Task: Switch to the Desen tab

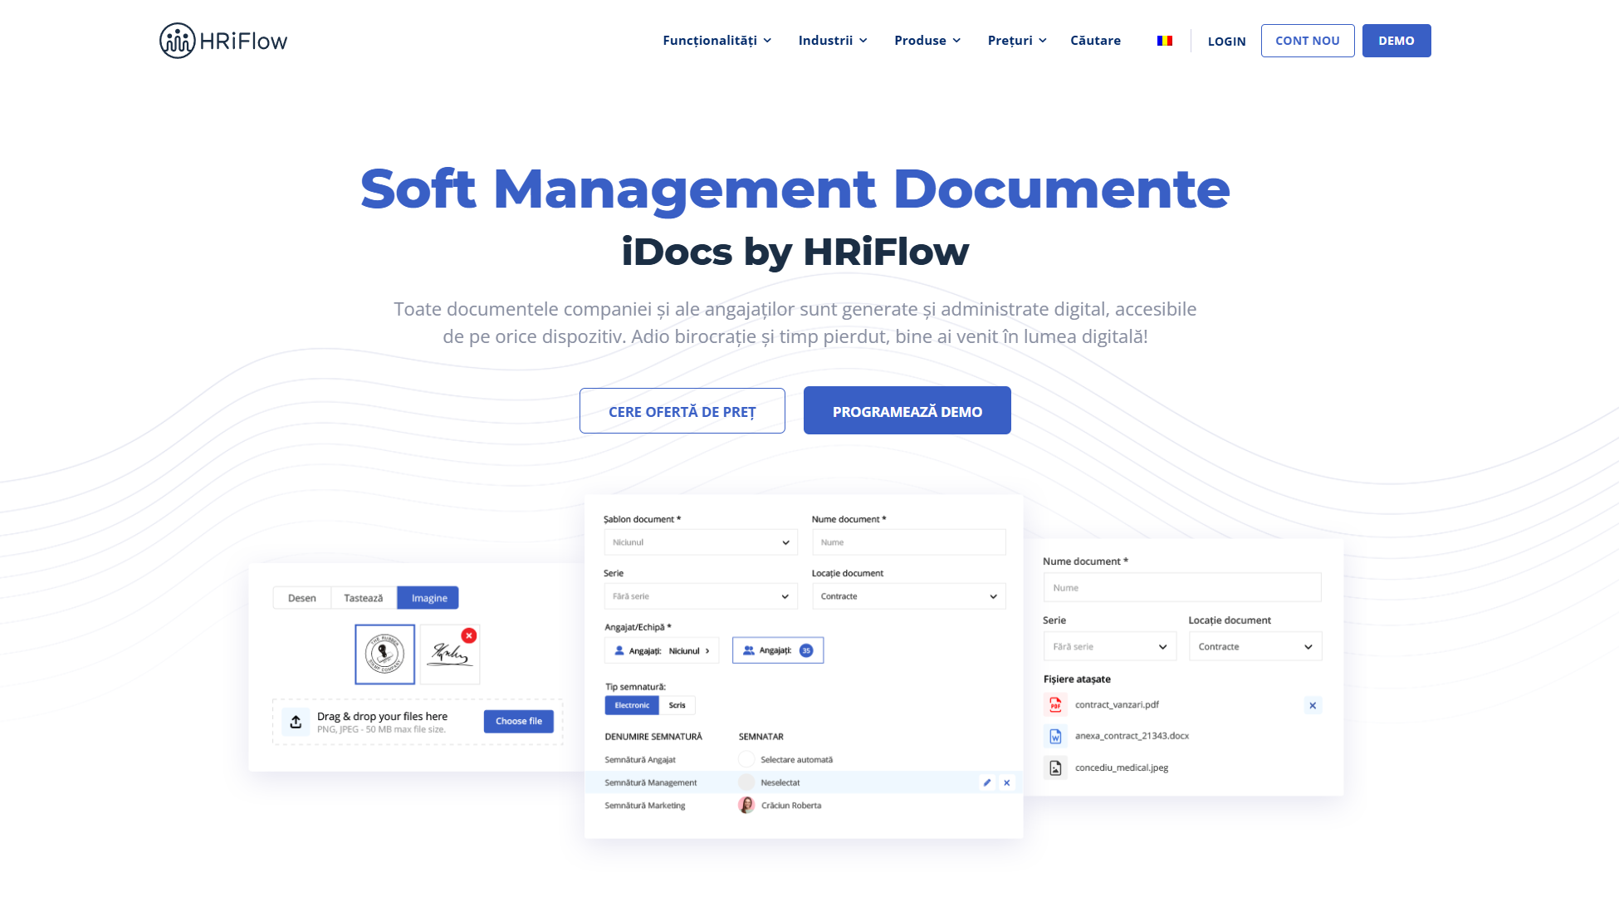Action: tap(302, 598)
